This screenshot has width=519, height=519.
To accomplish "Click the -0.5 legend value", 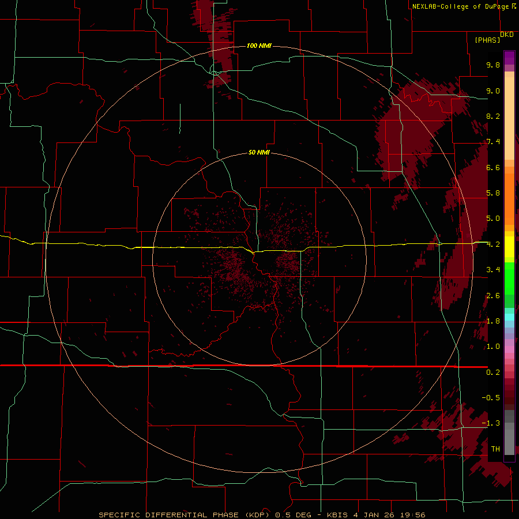I will click(491, 398).
